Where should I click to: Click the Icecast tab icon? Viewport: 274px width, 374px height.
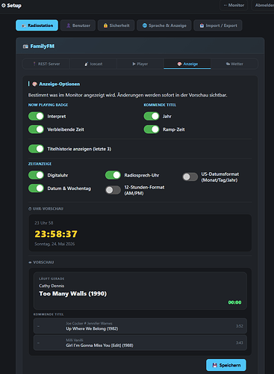[x=87, y=64]
